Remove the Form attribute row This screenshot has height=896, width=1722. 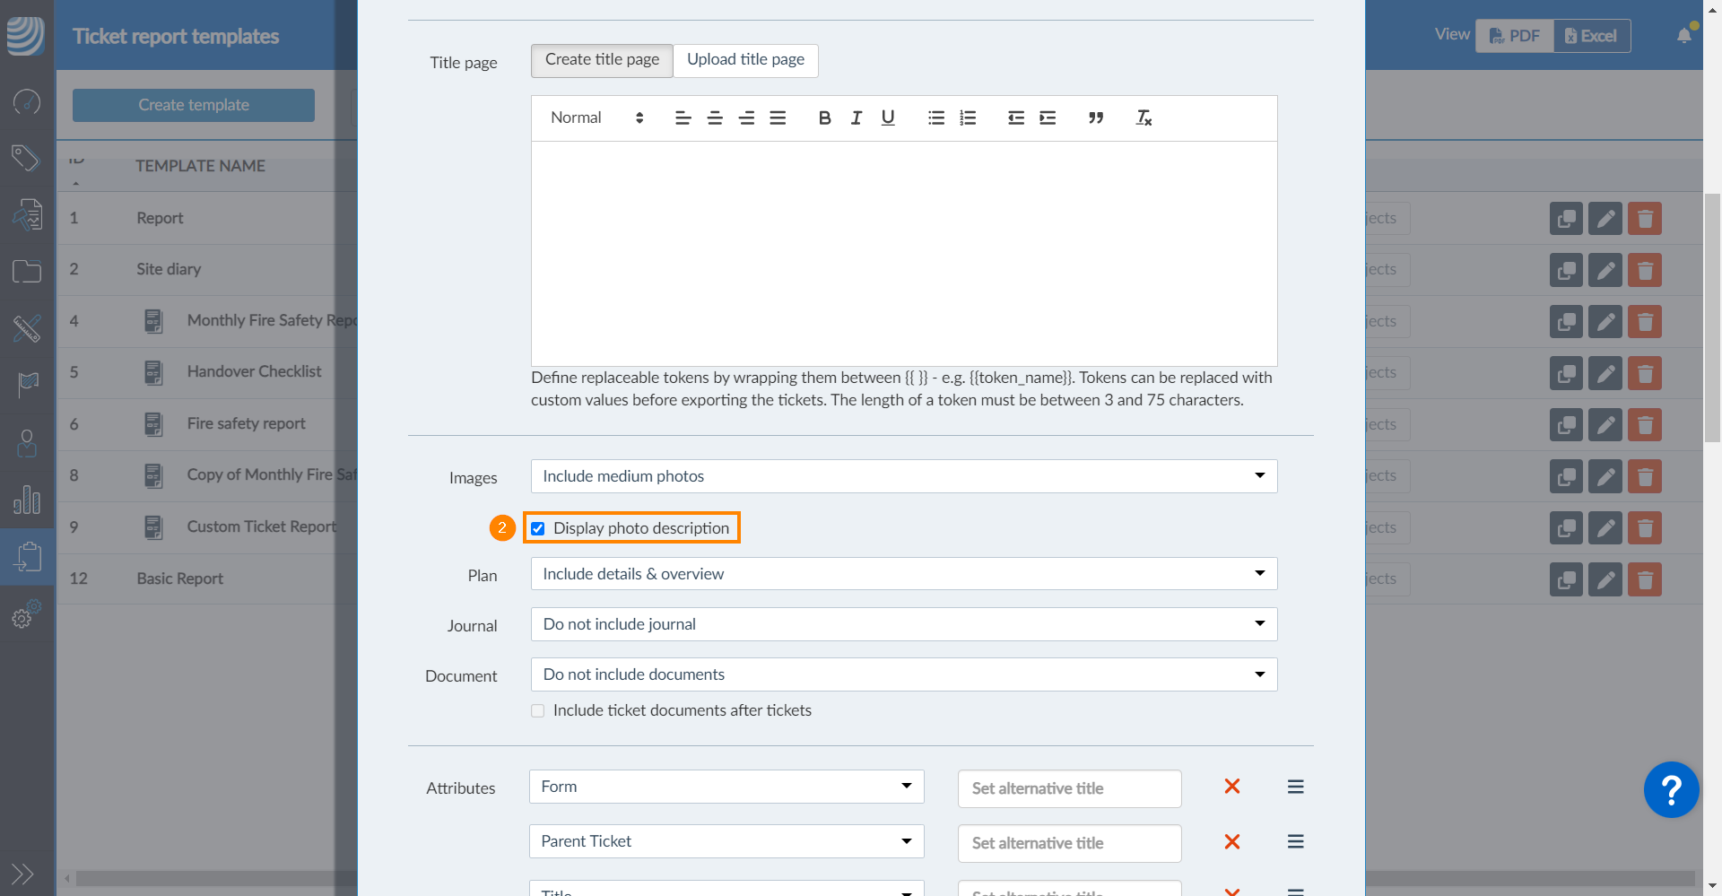1231,787
